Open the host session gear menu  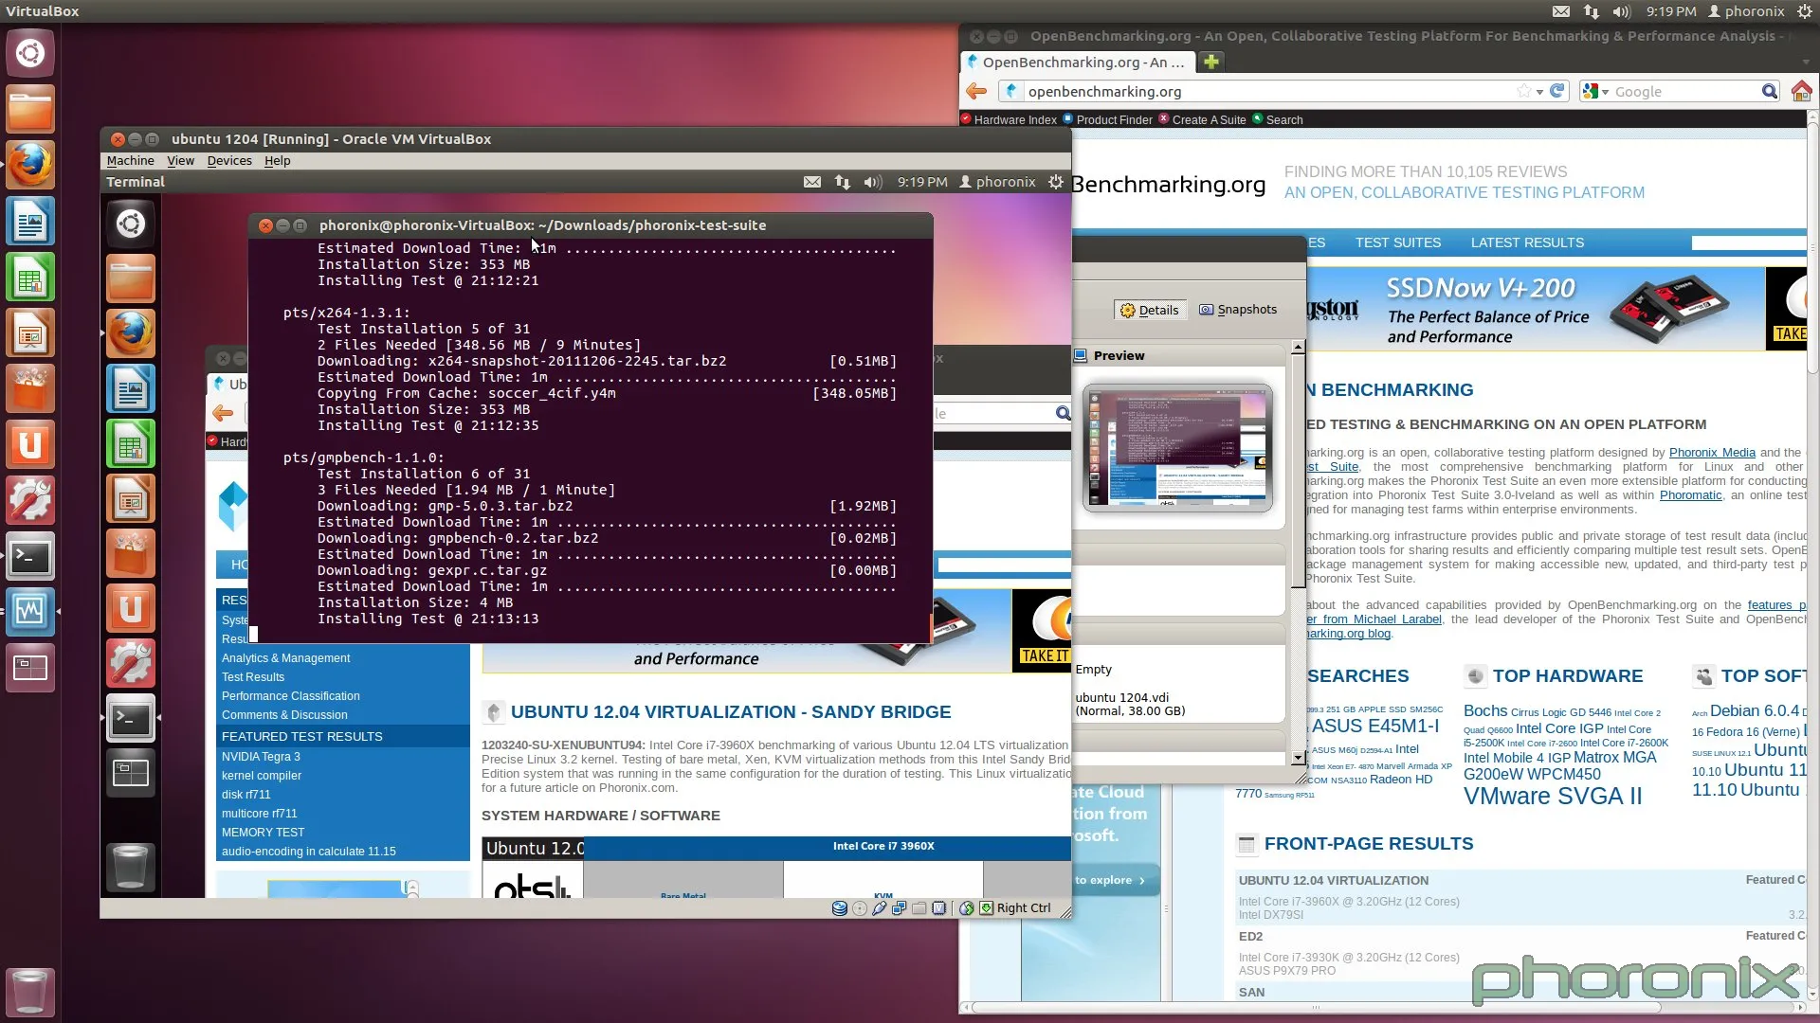coord(1804,11)
